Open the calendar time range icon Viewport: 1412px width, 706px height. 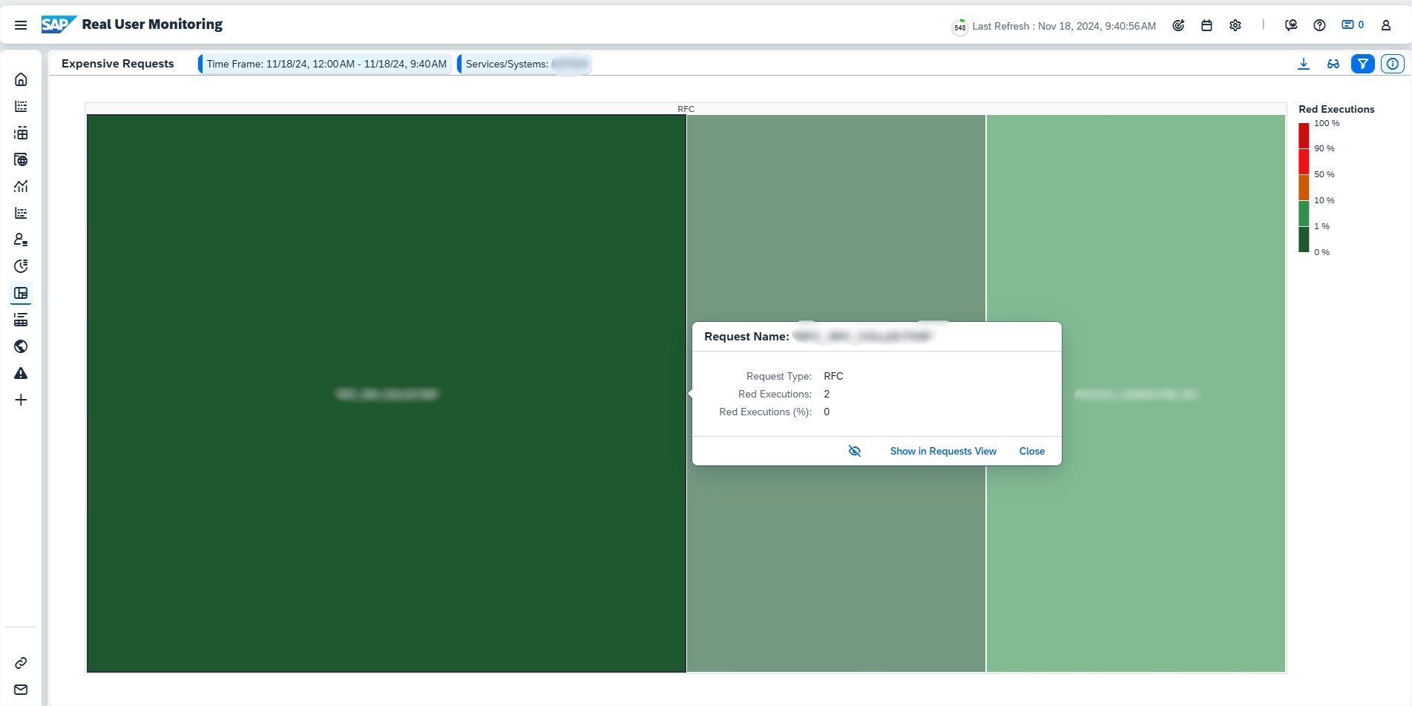[1206, 25]
